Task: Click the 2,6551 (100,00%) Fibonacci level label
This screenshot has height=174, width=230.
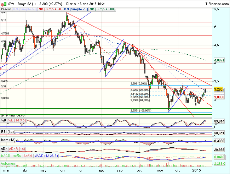Action: tap(140, 111)
